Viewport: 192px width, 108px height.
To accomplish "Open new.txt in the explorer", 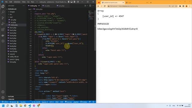I will (x=12, y=54).
